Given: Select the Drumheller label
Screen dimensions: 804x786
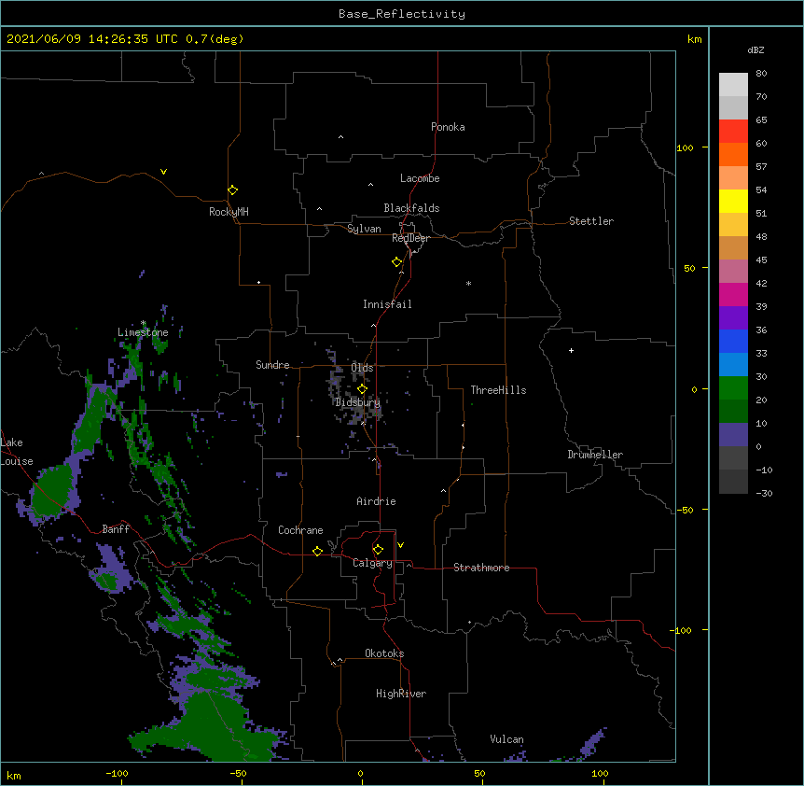Looking at the screenshot, I should coord(595,455).
